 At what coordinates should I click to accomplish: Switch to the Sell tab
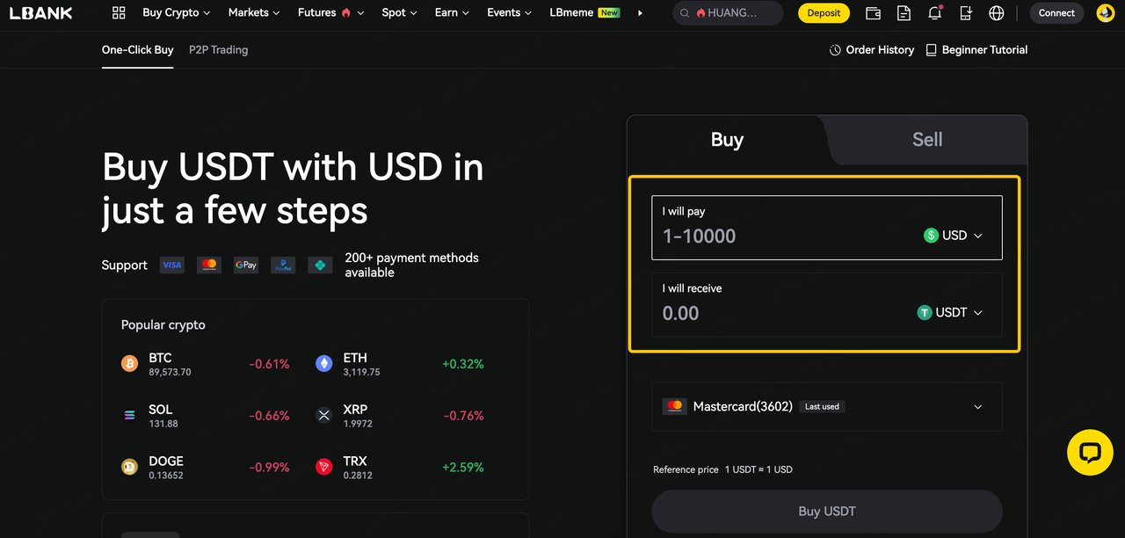click(926, 140)
